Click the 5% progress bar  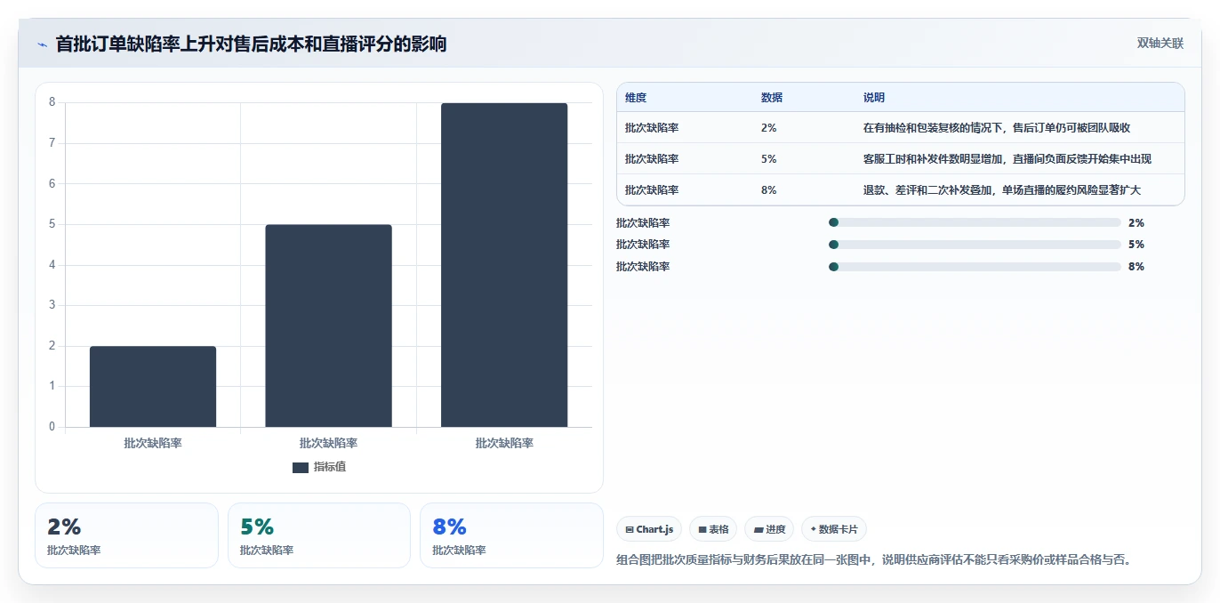pos(975,245)
